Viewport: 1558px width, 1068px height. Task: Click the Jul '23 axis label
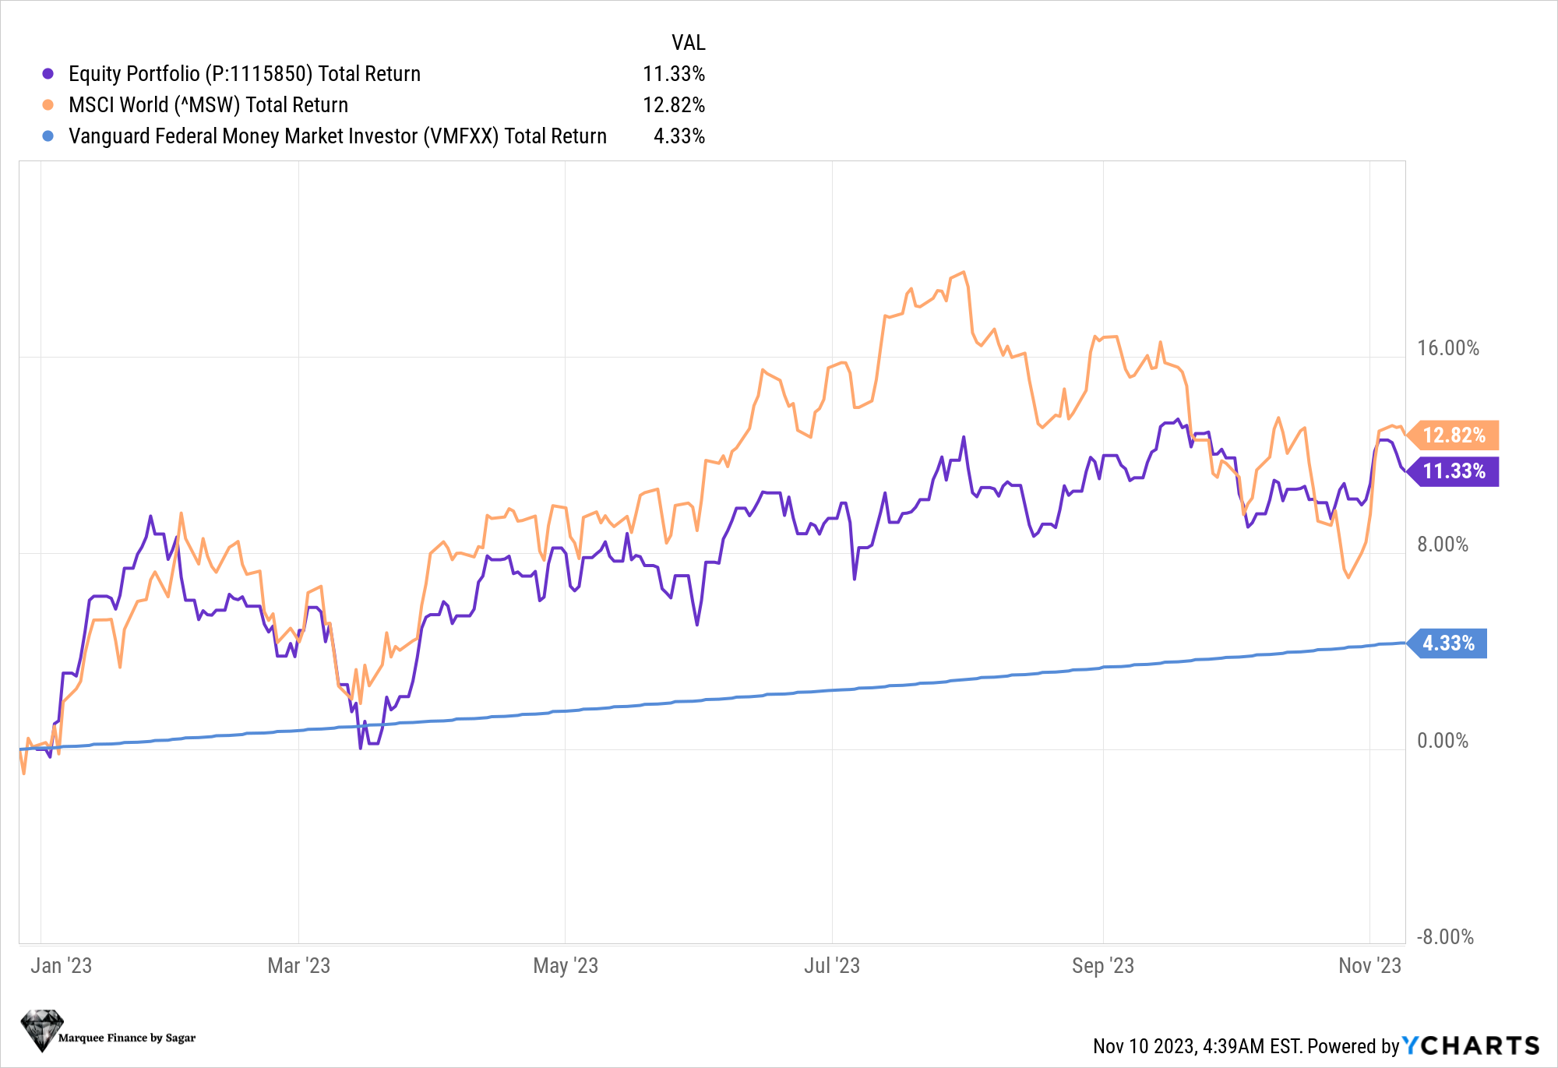click(x=831, y=966)
